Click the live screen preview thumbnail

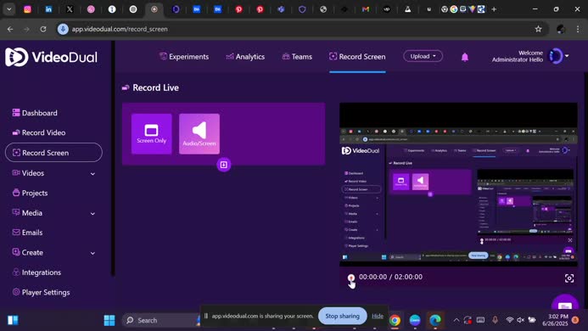458,184
